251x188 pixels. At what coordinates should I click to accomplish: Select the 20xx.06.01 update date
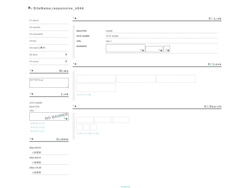pyautogui.click(x=35, y=158)
